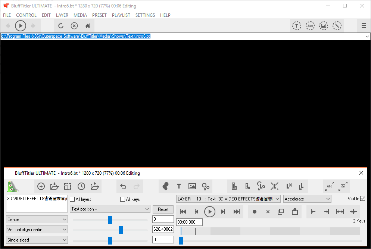Toggle the All layers checkbox

point(72,199)
